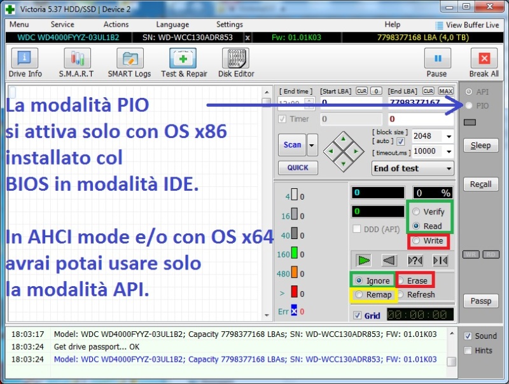This screenshot has height=384, width=509.
Task: Click the Err blue X marker
Action: pos(294,311)
